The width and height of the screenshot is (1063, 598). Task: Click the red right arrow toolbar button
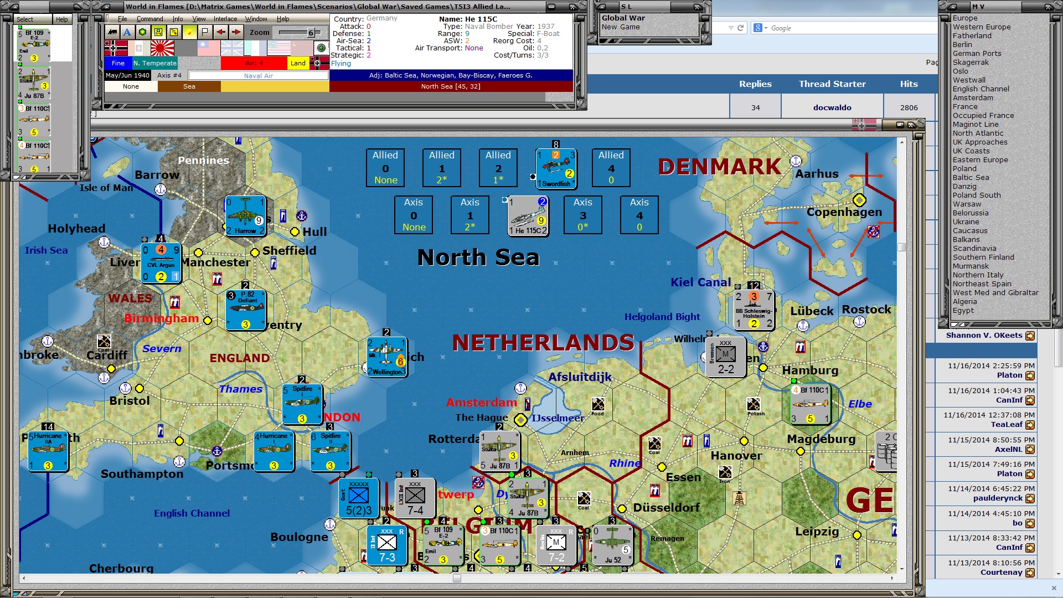point(236,32)
